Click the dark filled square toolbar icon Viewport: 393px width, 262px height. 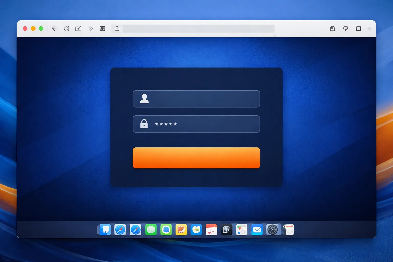(x=102, y=28)
